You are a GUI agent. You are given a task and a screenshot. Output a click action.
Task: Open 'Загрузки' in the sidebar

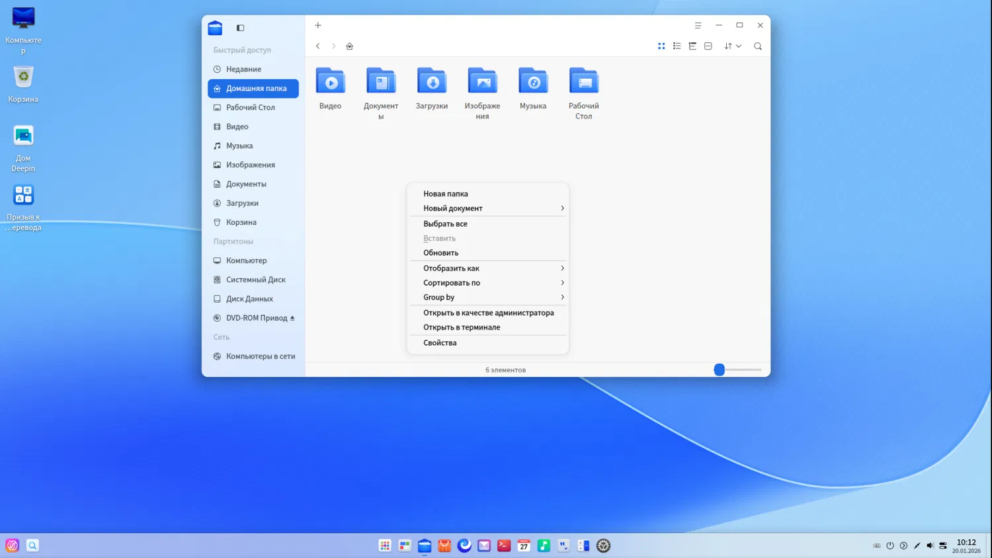(242, 203)
